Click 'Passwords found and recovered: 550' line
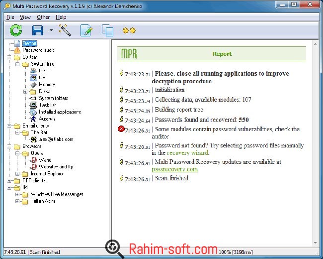The height and width of the screenshot is (259, 323). pos(202,120)
